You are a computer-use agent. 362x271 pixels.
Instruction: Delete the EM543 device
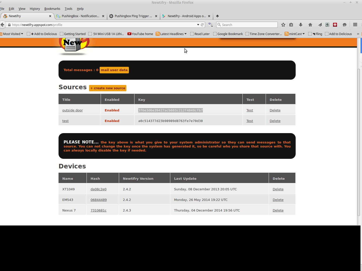278,200
